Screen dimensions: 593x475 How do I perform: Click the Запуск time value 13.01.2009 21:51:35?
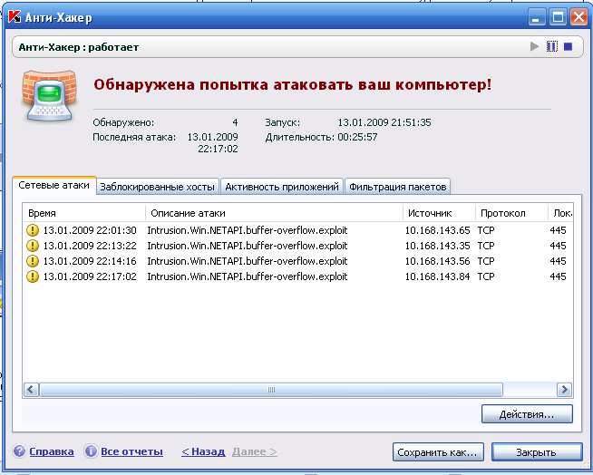(x=384, y=122)
